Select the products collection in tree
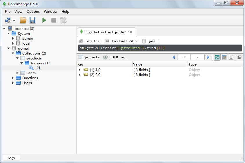Screen dimensions: 245x163 [34, 58]
